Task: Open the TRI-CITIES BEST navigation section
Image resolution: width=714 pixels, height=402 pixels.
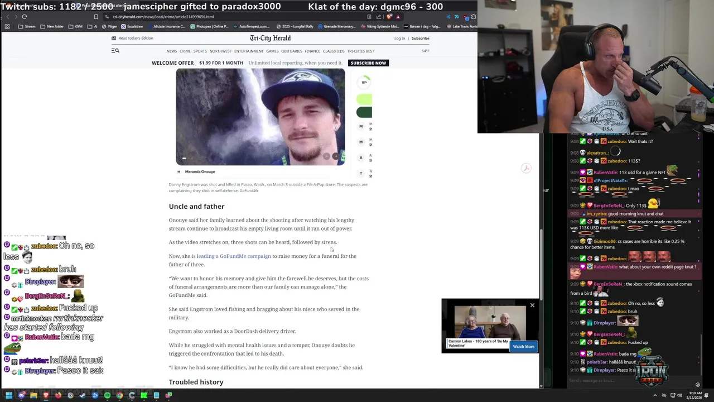Action: tap(360, 51)
